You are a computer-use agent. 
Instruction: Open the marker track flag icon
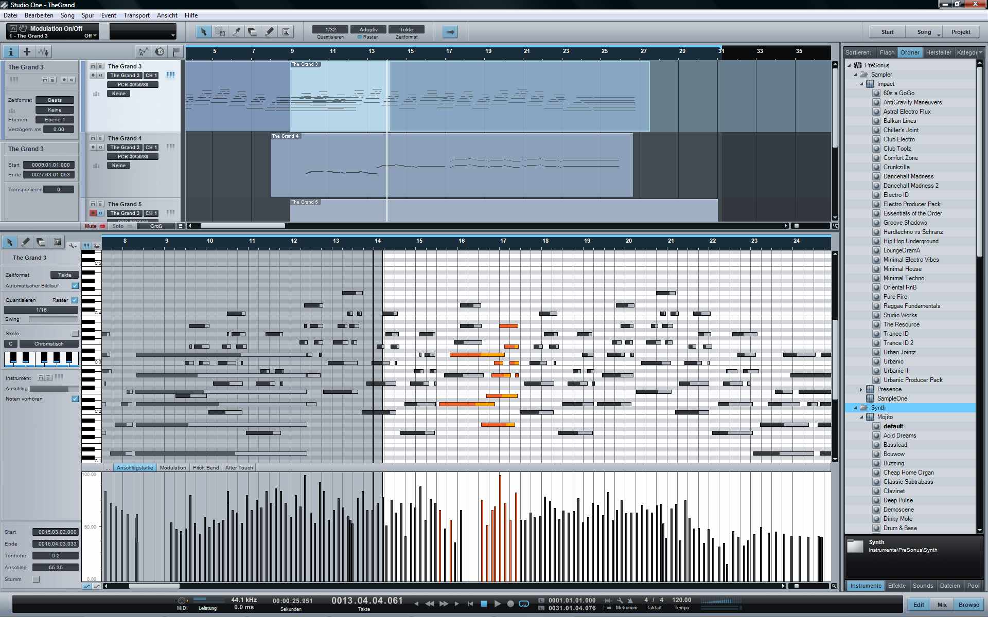(176, 51)
